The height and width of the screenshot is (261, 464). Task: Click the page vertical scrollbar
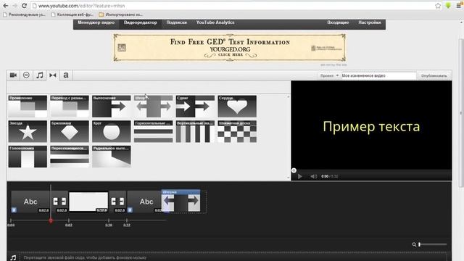(x=461, y=112)
